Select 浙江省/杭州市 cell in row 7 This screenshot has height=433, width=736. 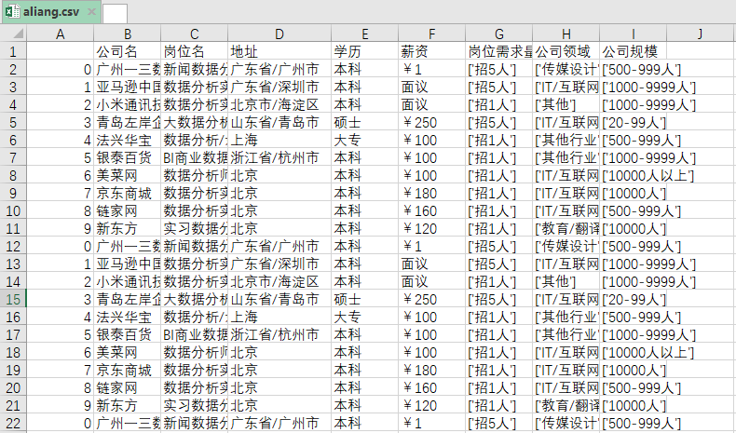[279, 157]
